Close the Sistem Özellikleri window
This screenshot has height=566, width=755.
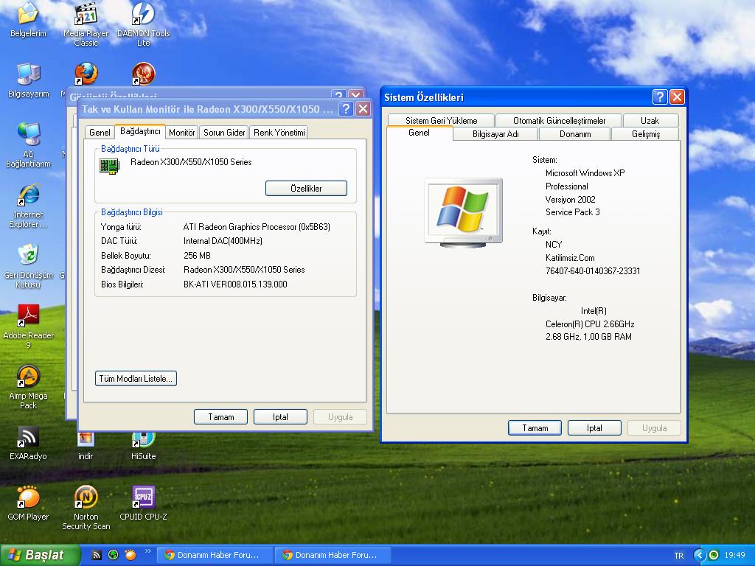pyautogui.click(x=677, y=97)
